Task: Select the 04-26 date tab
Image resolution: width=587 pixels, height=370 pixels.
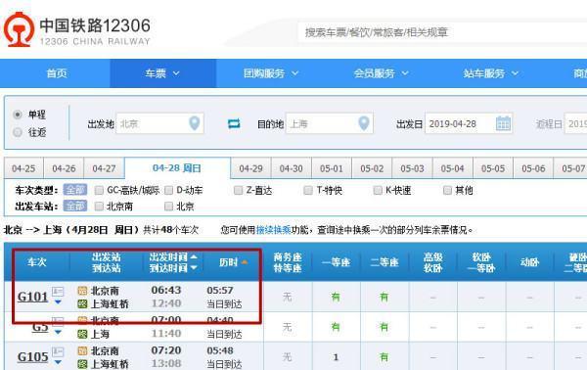Action: click(x=64, y=168)
